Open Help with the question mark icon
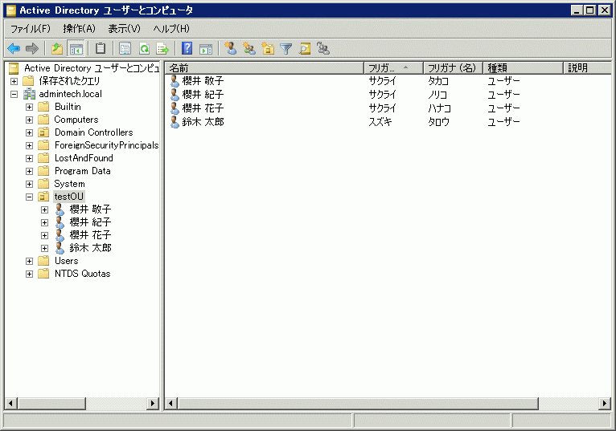The image size is (616, 431). point(187,49)
